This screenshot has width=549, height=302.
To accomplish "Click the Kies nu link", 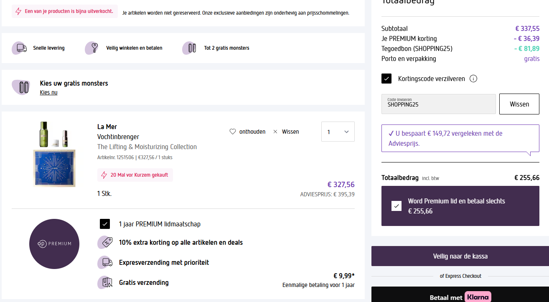I will 48,92.
